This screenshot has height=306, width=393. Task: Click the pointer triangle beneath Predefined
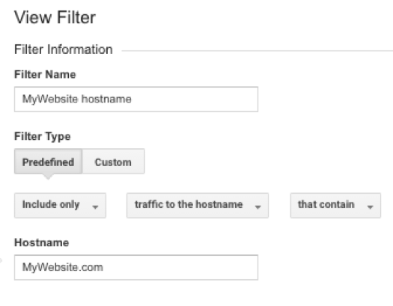(x=48, y=177)
